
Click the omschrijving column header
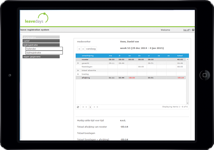pyautogui.click(x=88, y=56)
